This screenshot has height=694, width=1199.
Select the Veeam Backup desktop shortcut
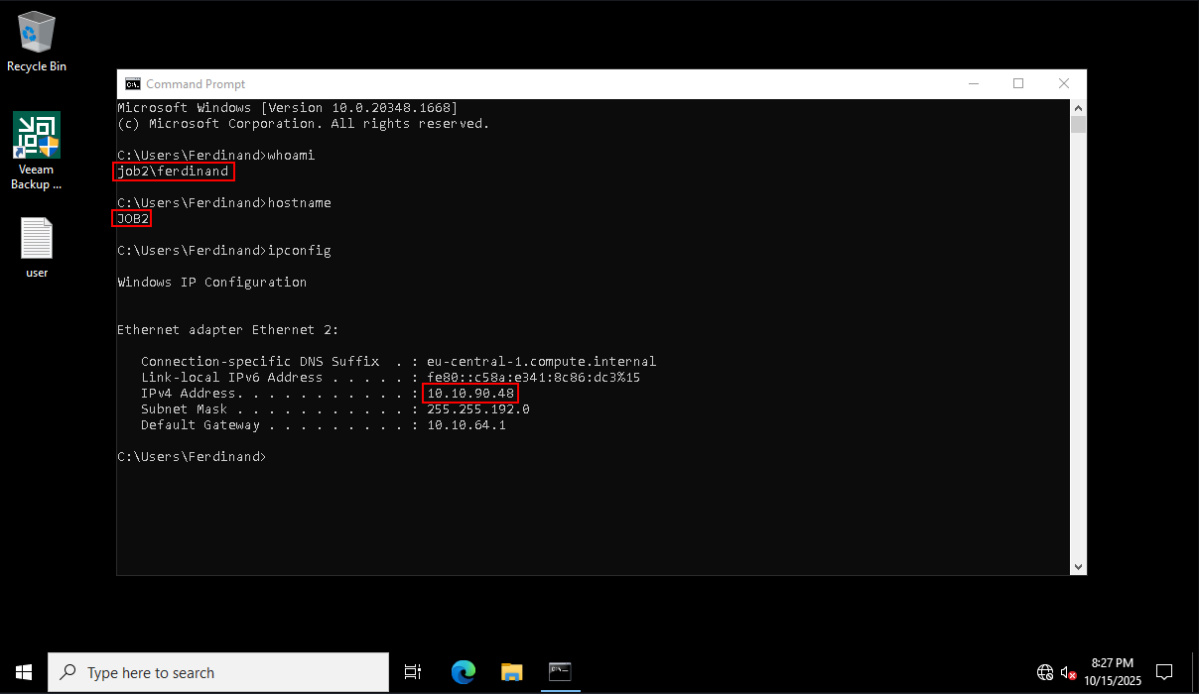(x=37, y=150)
